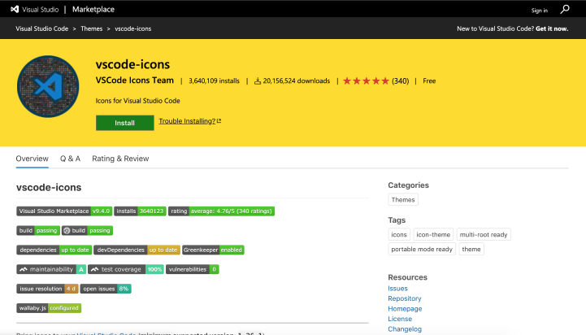The image size is (586, 335).
Task: Select the portable mode ready tag
Action: click(422, 249)
